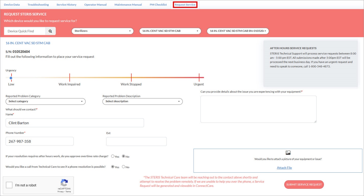The image size is (364, 196).
Task: Open the PM Checklist tab
Action: 158,5
